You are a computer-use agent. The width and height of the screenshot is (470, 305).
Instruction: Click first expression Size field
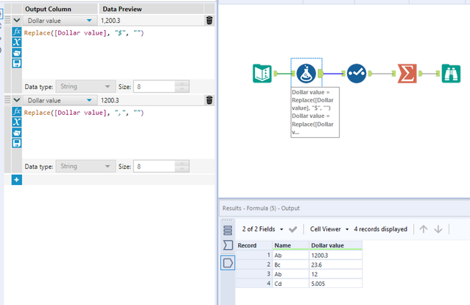point(154,87)
